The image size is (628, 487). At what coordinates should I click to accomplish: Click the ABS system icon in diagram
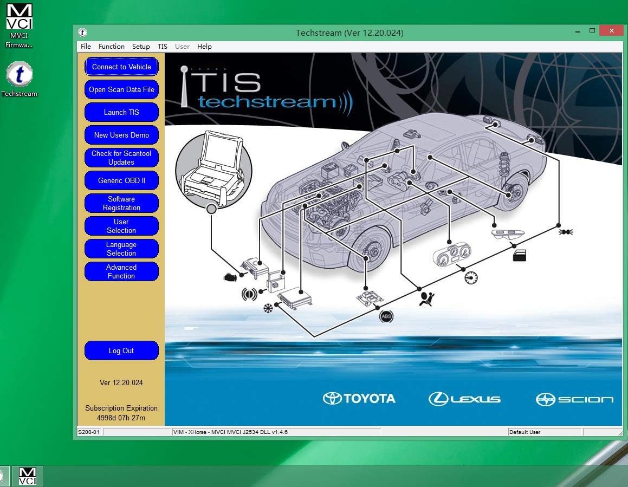tap(386, 316)
